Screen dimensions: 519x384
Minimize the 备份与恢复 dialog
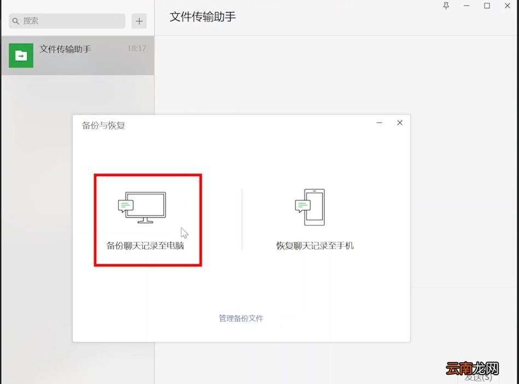pos(380,123)
